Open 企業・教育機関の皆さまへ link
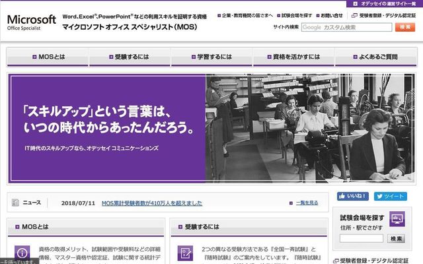The width and height of the screenshot is (423, 264). pyautogui.click(x=245, y=16)
